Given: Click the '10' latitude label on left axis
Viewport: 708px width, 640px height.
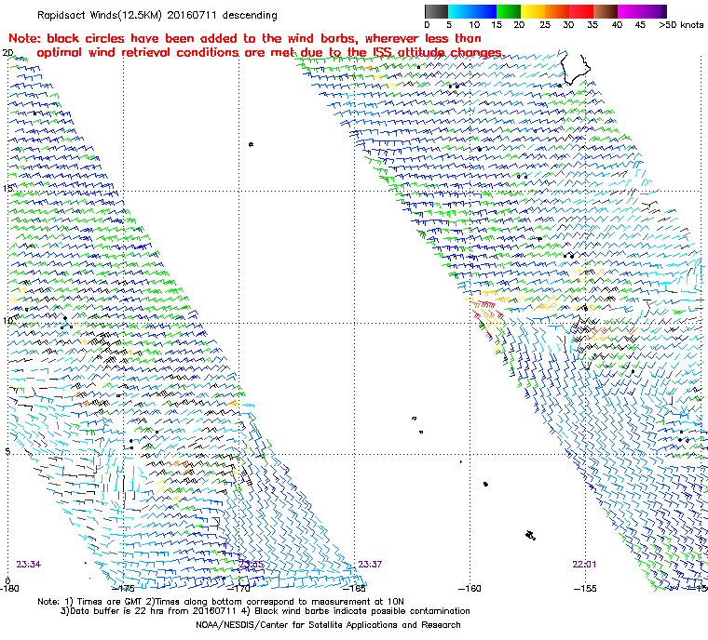Looking at the screenshot, I should click(x=7, y=321).
